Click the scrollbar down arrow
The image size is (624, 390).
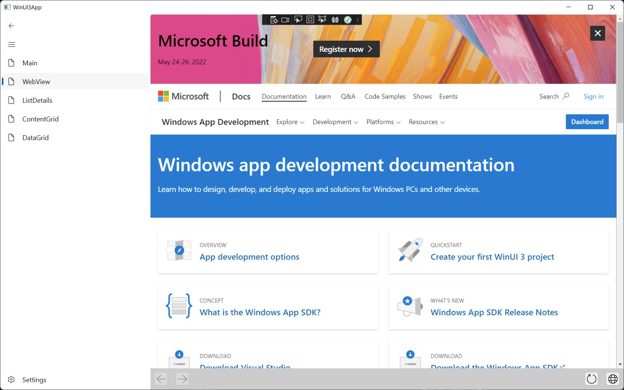[x=620, y=364]
